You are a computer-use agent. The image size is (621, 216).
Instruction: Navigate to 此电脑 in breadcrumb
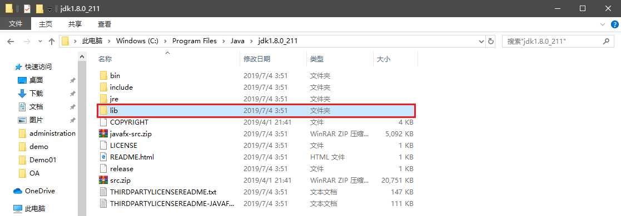coord(92,41)
